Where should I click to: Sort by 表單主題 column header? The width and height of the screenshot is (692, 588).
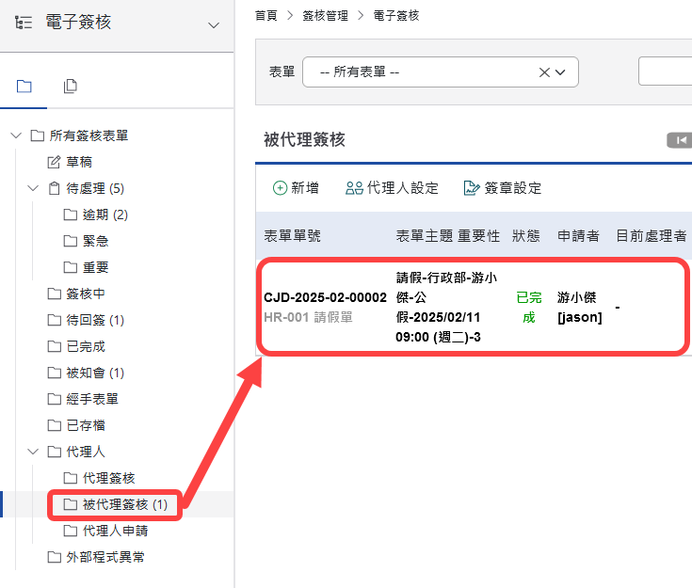424,236
